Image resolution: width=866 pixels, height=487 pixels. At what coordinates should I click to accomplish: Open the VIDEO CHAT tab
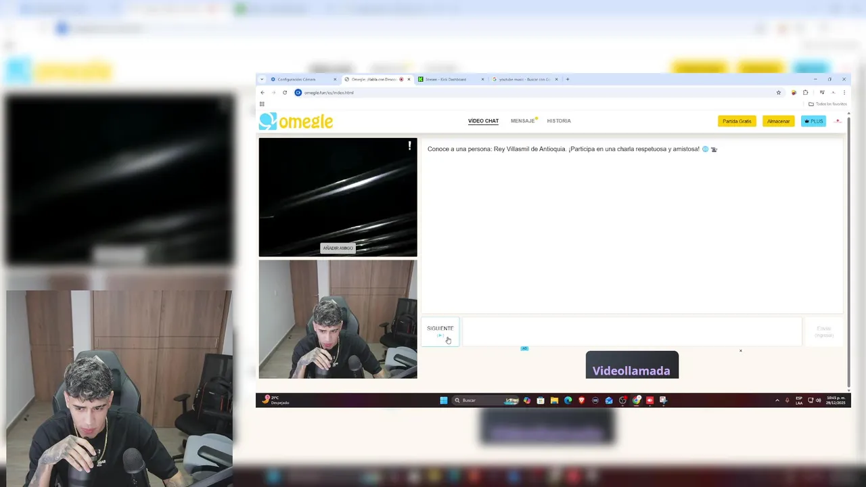pos(483,121)
